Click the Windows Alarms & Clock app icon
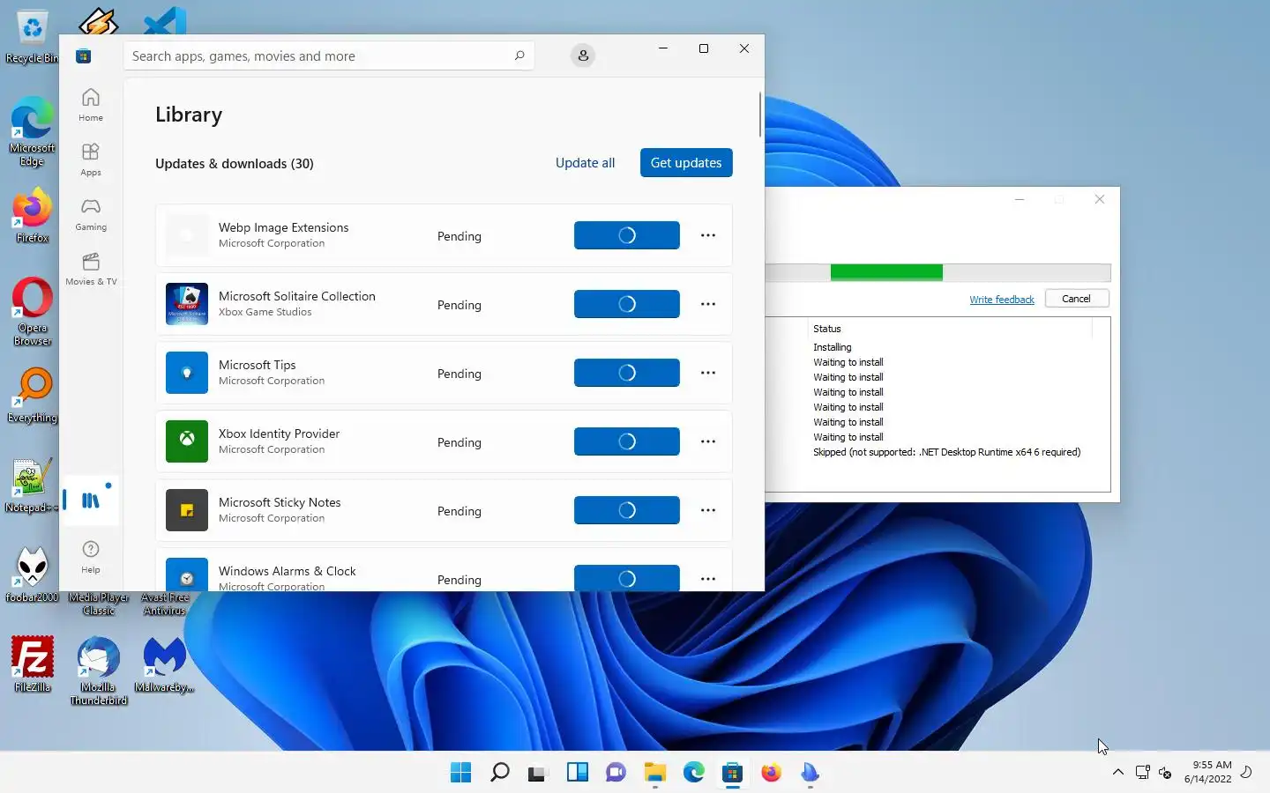The height and width of the screenshot is (793, 1270). coord(187,574)
